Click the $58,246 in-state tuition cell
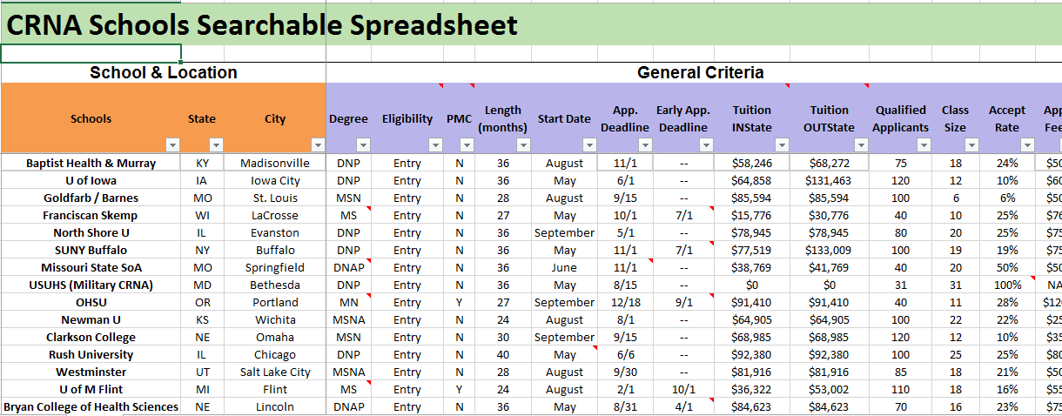Image resolution: width=1062 pixels, height=416 pixels. (x=752, y=163)
